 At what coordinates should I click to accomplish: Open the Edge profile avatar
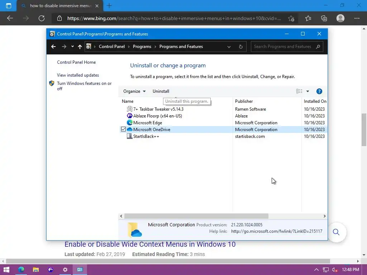tap(340, 18)
